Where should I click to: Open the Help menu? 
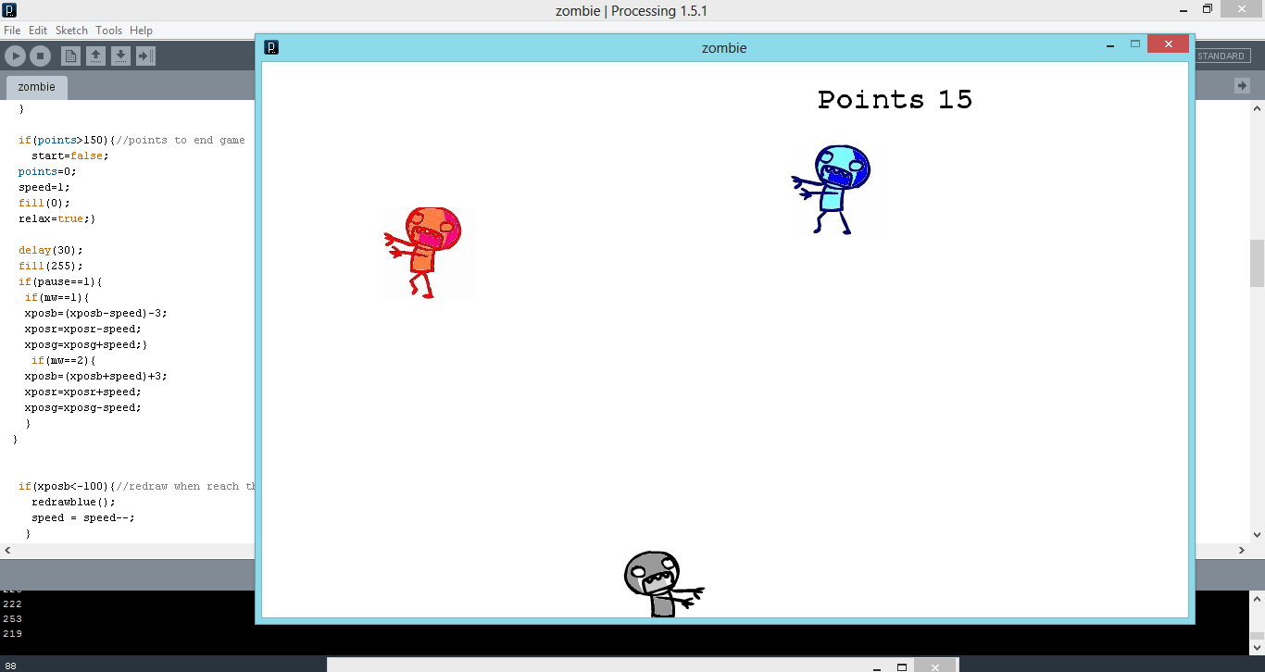[141, 31]
